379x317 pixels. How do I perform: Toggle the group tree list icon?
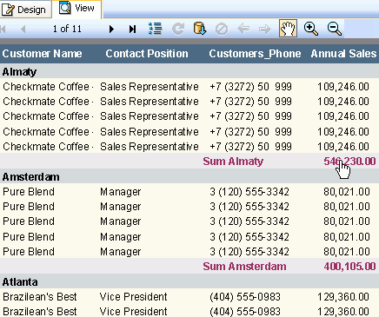[155, 29]
